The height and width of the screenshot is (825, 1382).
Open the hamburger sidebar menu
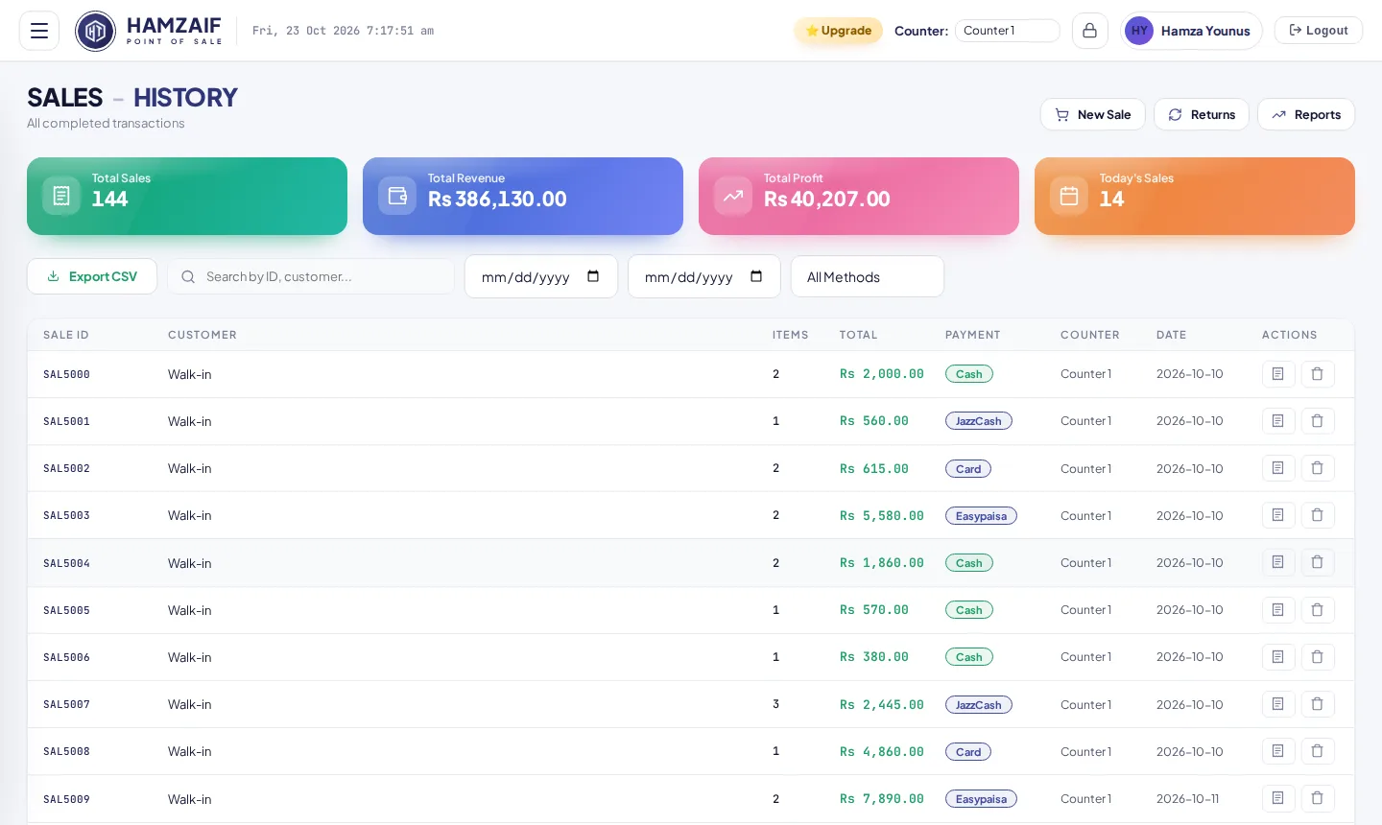pos(39,31)
